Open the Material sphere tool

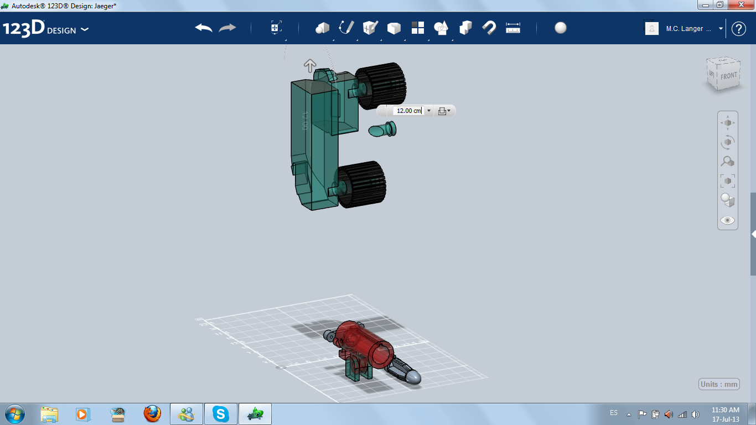pyautogui.click(x=561, y=28)
